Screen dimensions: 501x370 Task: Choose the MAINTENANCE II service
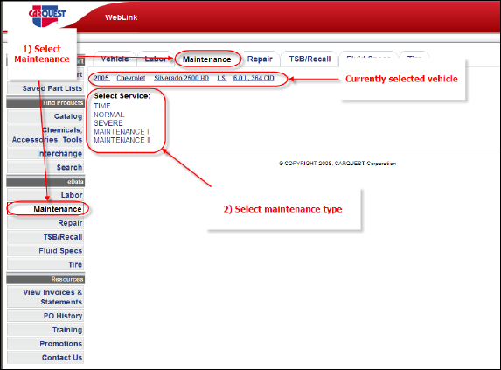pyautogui.click(x=122, y=140)
